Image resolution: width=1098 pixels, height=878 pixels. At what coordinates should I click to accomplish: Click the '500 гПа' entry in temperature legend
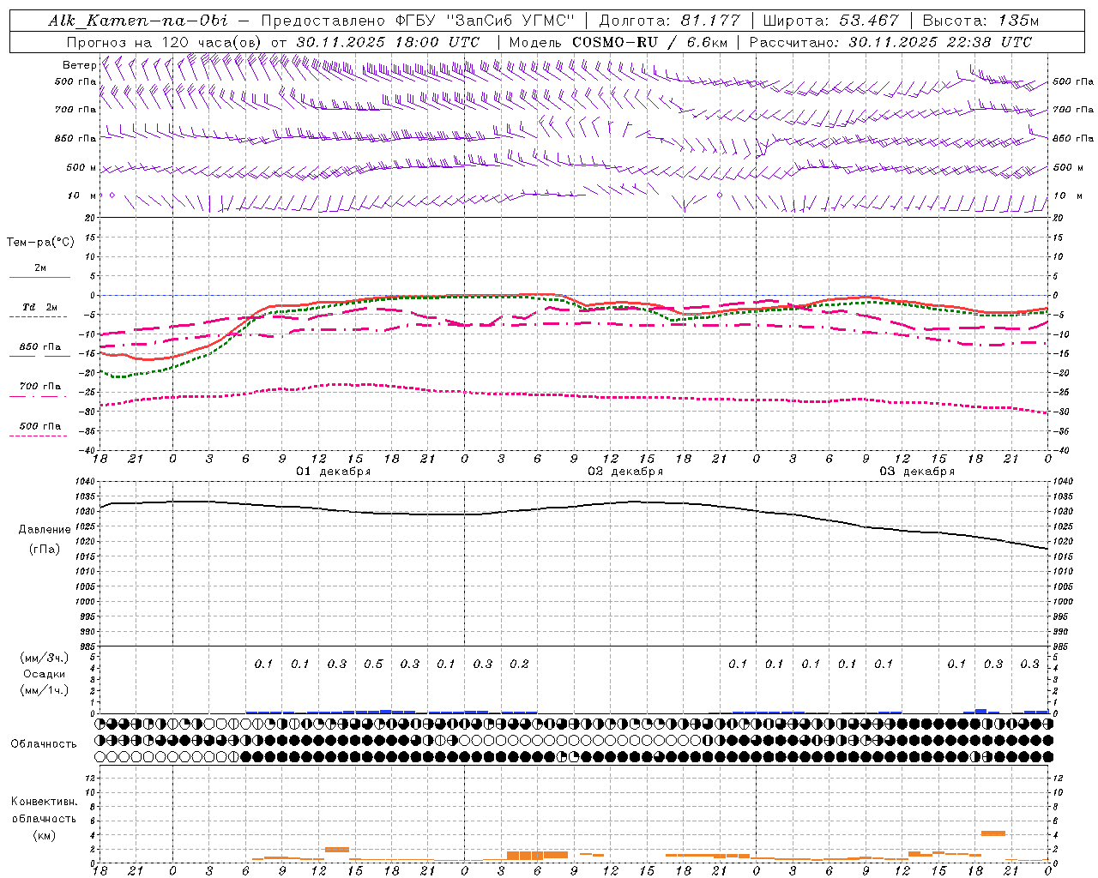pyautogui.click(x=40, y=426)
